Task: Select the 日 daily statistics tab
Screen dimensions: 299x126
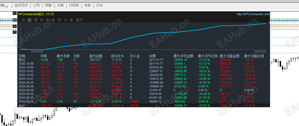Action: pos(29,20)
